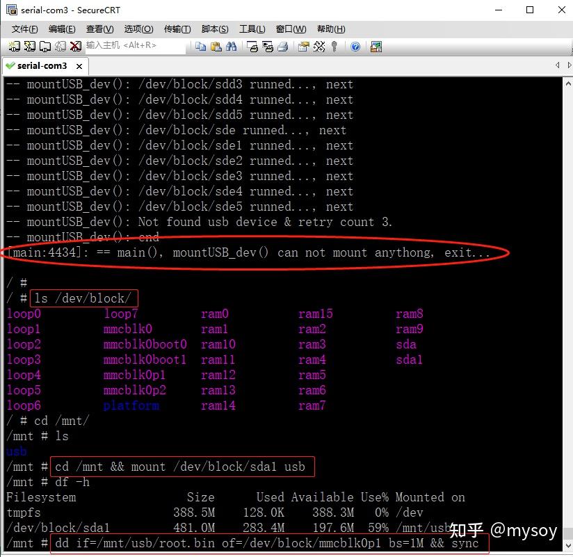Image resolution: width=573 pixels, height=557 pixels.
Task: Open the 窗口(W) menu
Action: (x=291, y=29)
